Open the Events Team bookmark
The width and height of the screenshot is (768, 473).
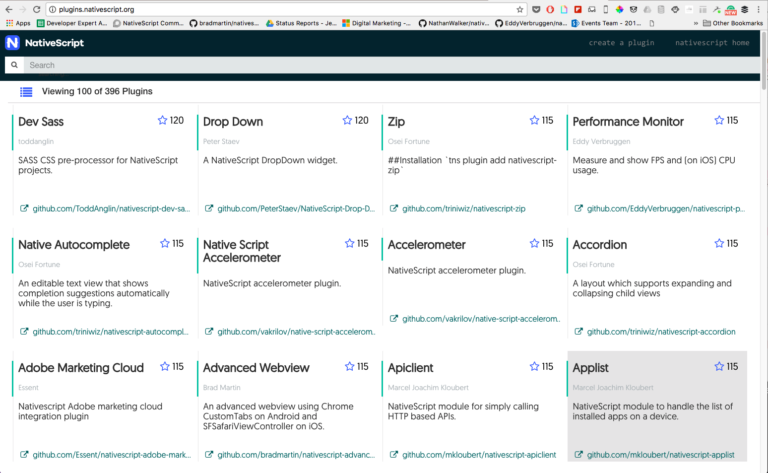click(606, 23)
